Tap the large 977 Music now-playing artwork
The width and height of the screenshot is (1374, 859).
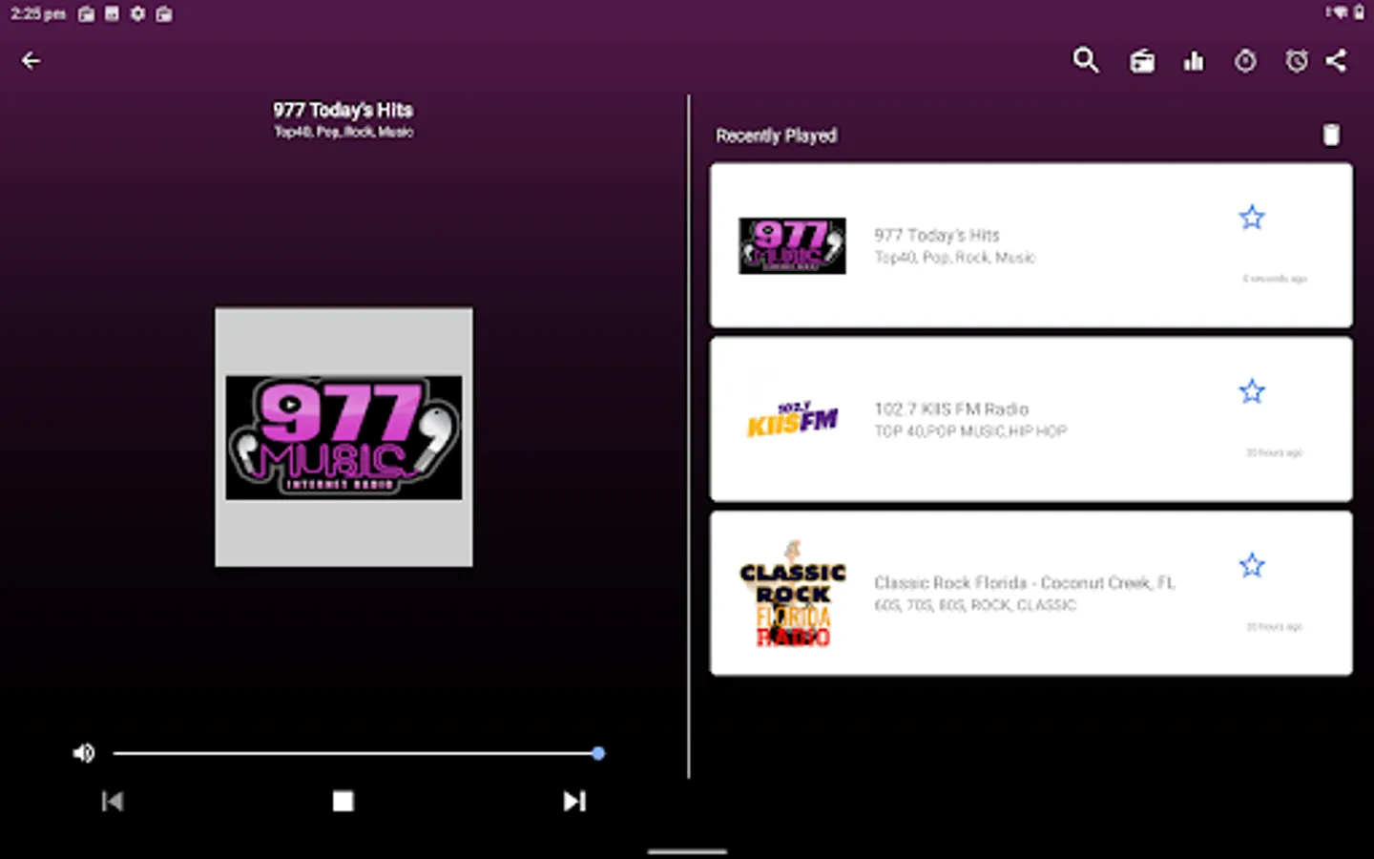click(x=343, y=437)
